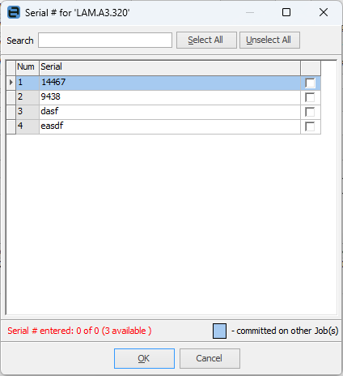Click the blue committed legend swatch
The height and width of the screenshot is (376, 343).
219,331
